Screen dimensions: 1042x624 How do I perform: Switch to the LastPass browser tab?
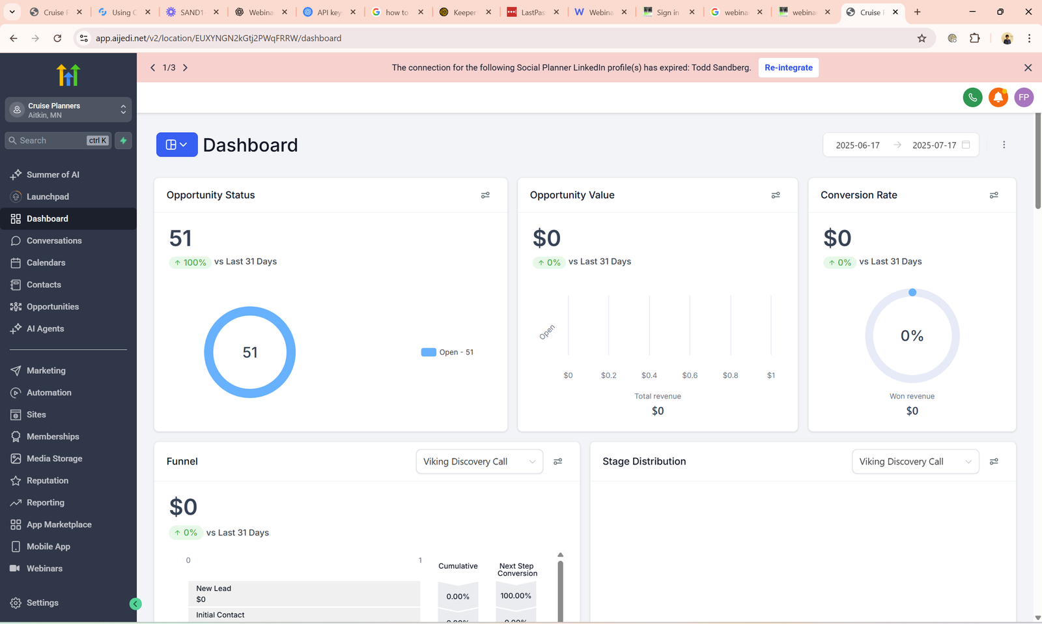click(x=533, y=12)
